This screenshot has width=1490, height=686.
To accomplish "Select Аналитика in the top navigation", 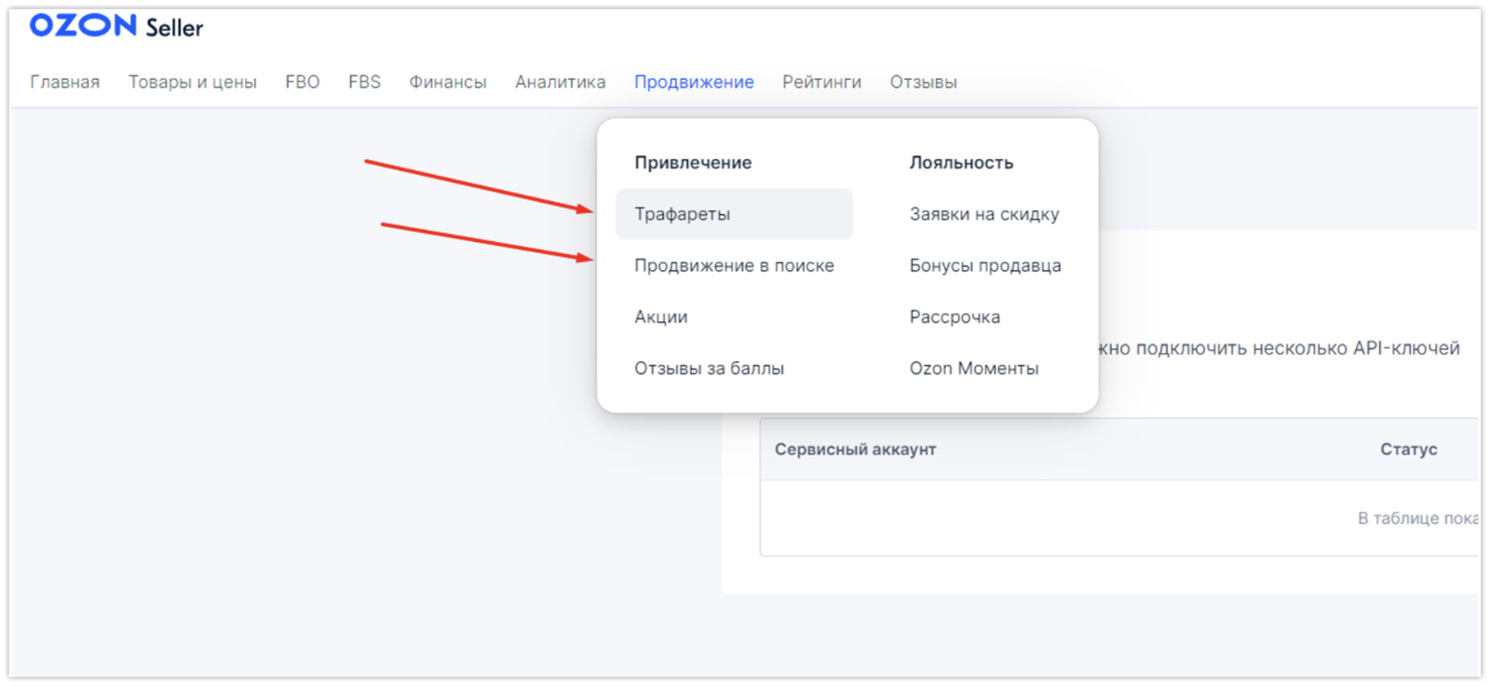I will 560,82.
